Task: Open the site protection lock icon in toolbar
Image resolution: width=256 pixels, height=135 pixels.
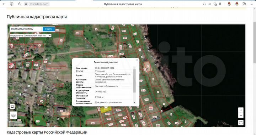Action: pos(215,4)
